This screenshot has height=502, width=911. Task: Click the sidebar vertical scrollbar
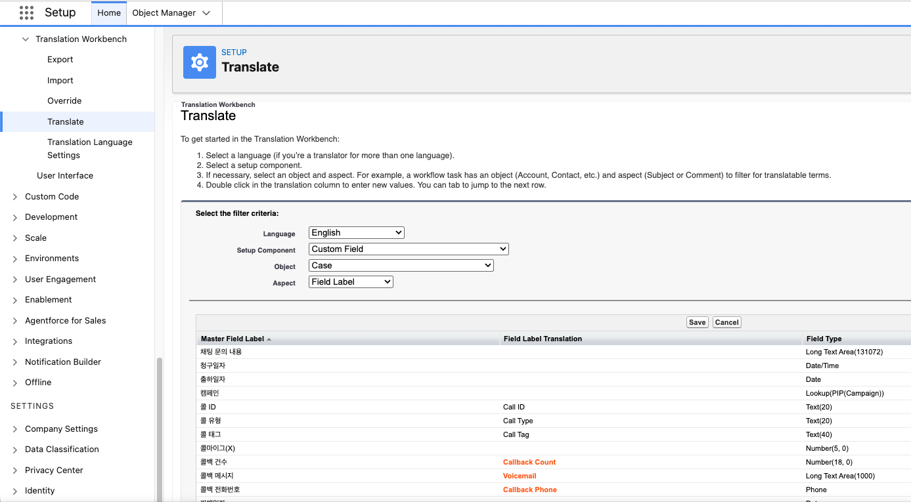(x=159, y=427)
